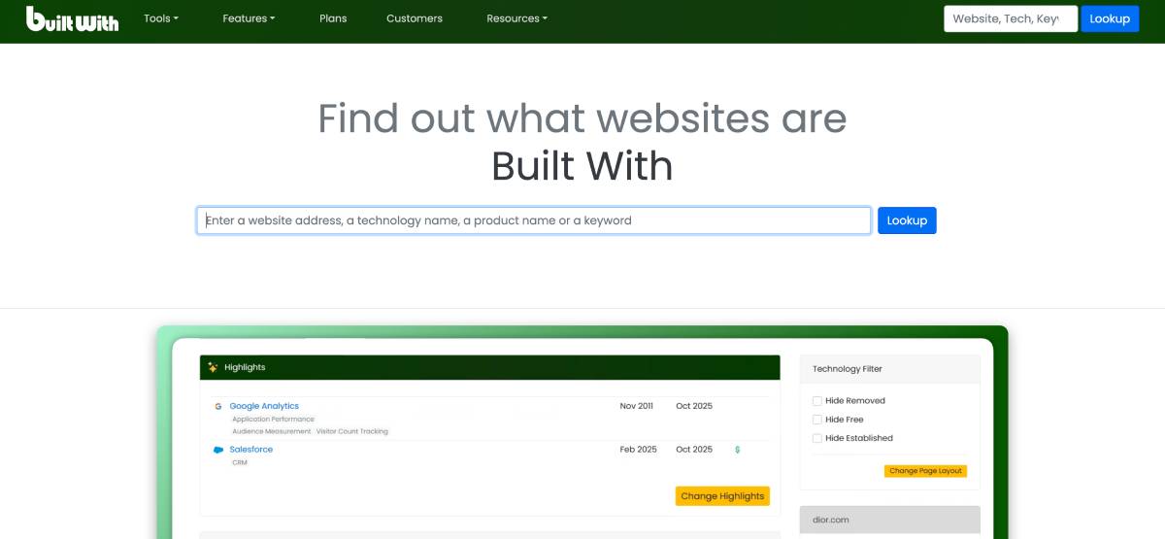Toggle the Hide Free checkbox

(817, 420)
